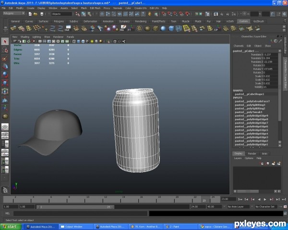Switch to Render layer tab
The image size is (288, 230).
point(252,153)
